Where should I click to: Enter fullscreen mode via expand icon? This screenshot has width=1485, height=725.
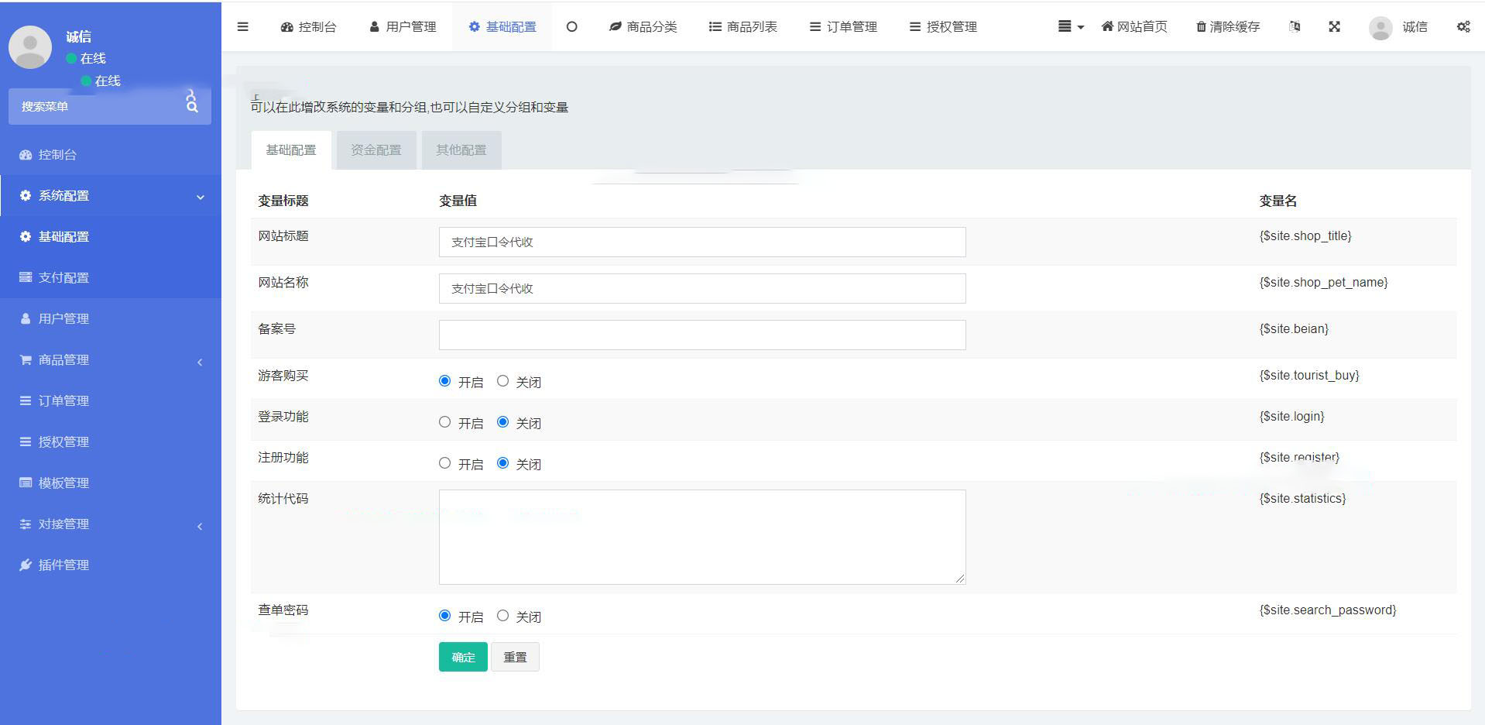(1334, 26)
